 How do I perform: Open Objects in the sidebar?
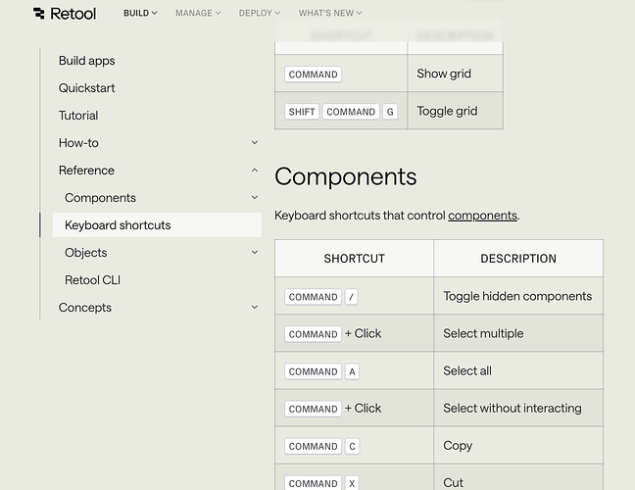tap(86, 253)
